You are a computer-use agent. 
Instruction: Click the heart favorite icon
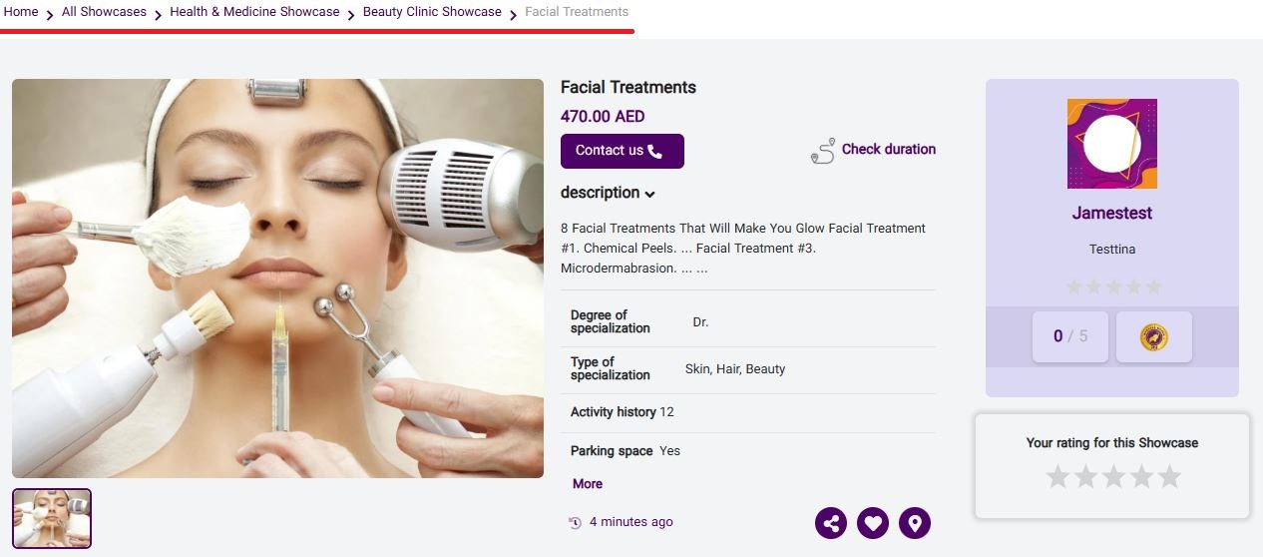(x=873, y=523)
